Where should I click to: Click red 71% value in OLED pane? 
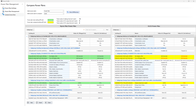coord(184,83)
